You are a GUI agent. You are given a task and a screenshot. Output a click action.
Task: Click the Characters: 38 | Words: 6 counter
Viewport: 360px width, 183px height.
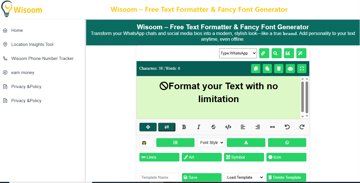[160, 69]
